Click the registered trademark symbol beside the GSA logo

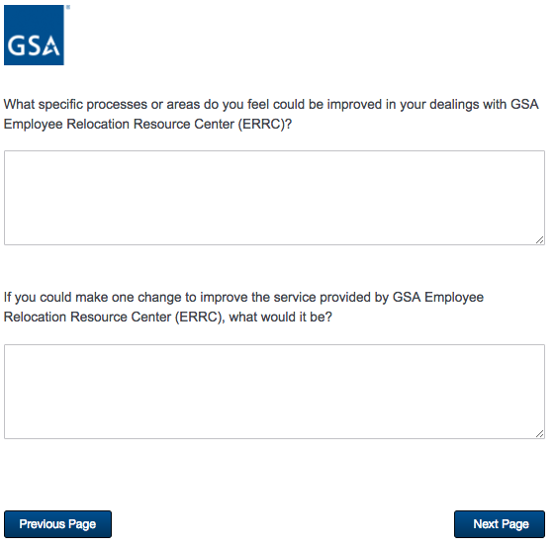tap(68, 7)
